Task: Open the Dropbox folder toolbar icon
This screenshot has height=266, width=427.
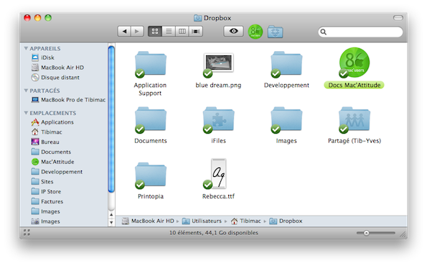Action: (275, 32)
